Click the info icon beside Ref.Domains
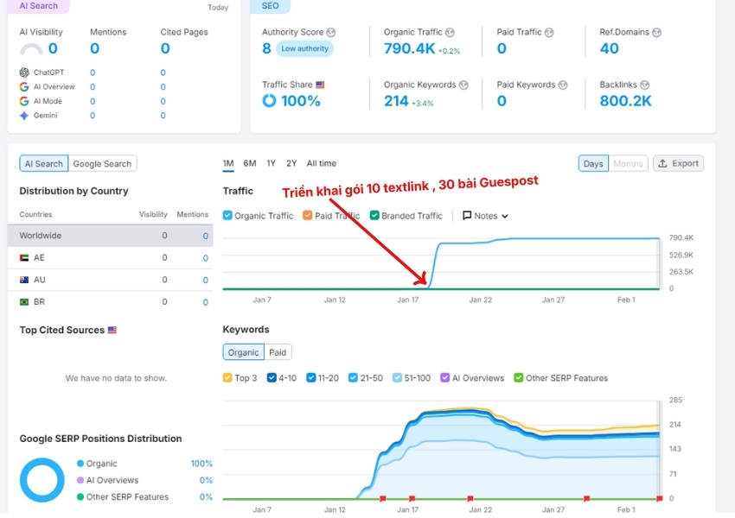This screenshot has height=518, width=735. click(656, 33)
